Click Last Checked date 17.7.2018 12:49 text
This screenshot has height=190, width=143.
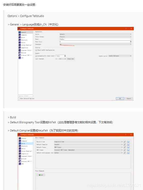pos(61,59)
